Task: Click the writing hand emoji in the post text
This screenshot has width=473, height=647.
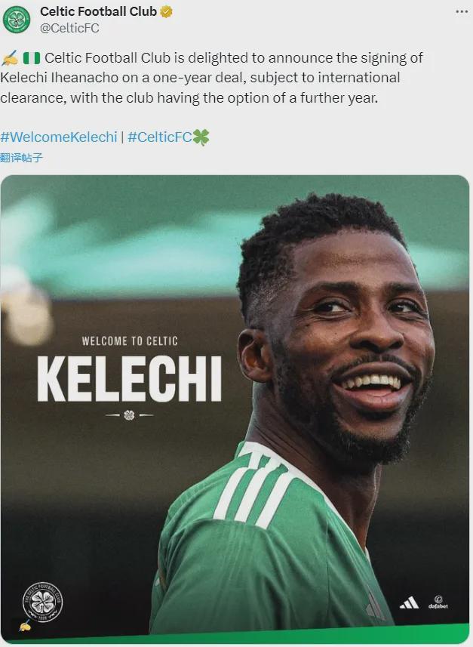Action: (10, 58)
